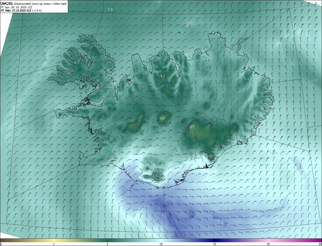Click the 6.5 value east of Iceland
This screenshot has width=322, height=246.
(x=315, y=80)
